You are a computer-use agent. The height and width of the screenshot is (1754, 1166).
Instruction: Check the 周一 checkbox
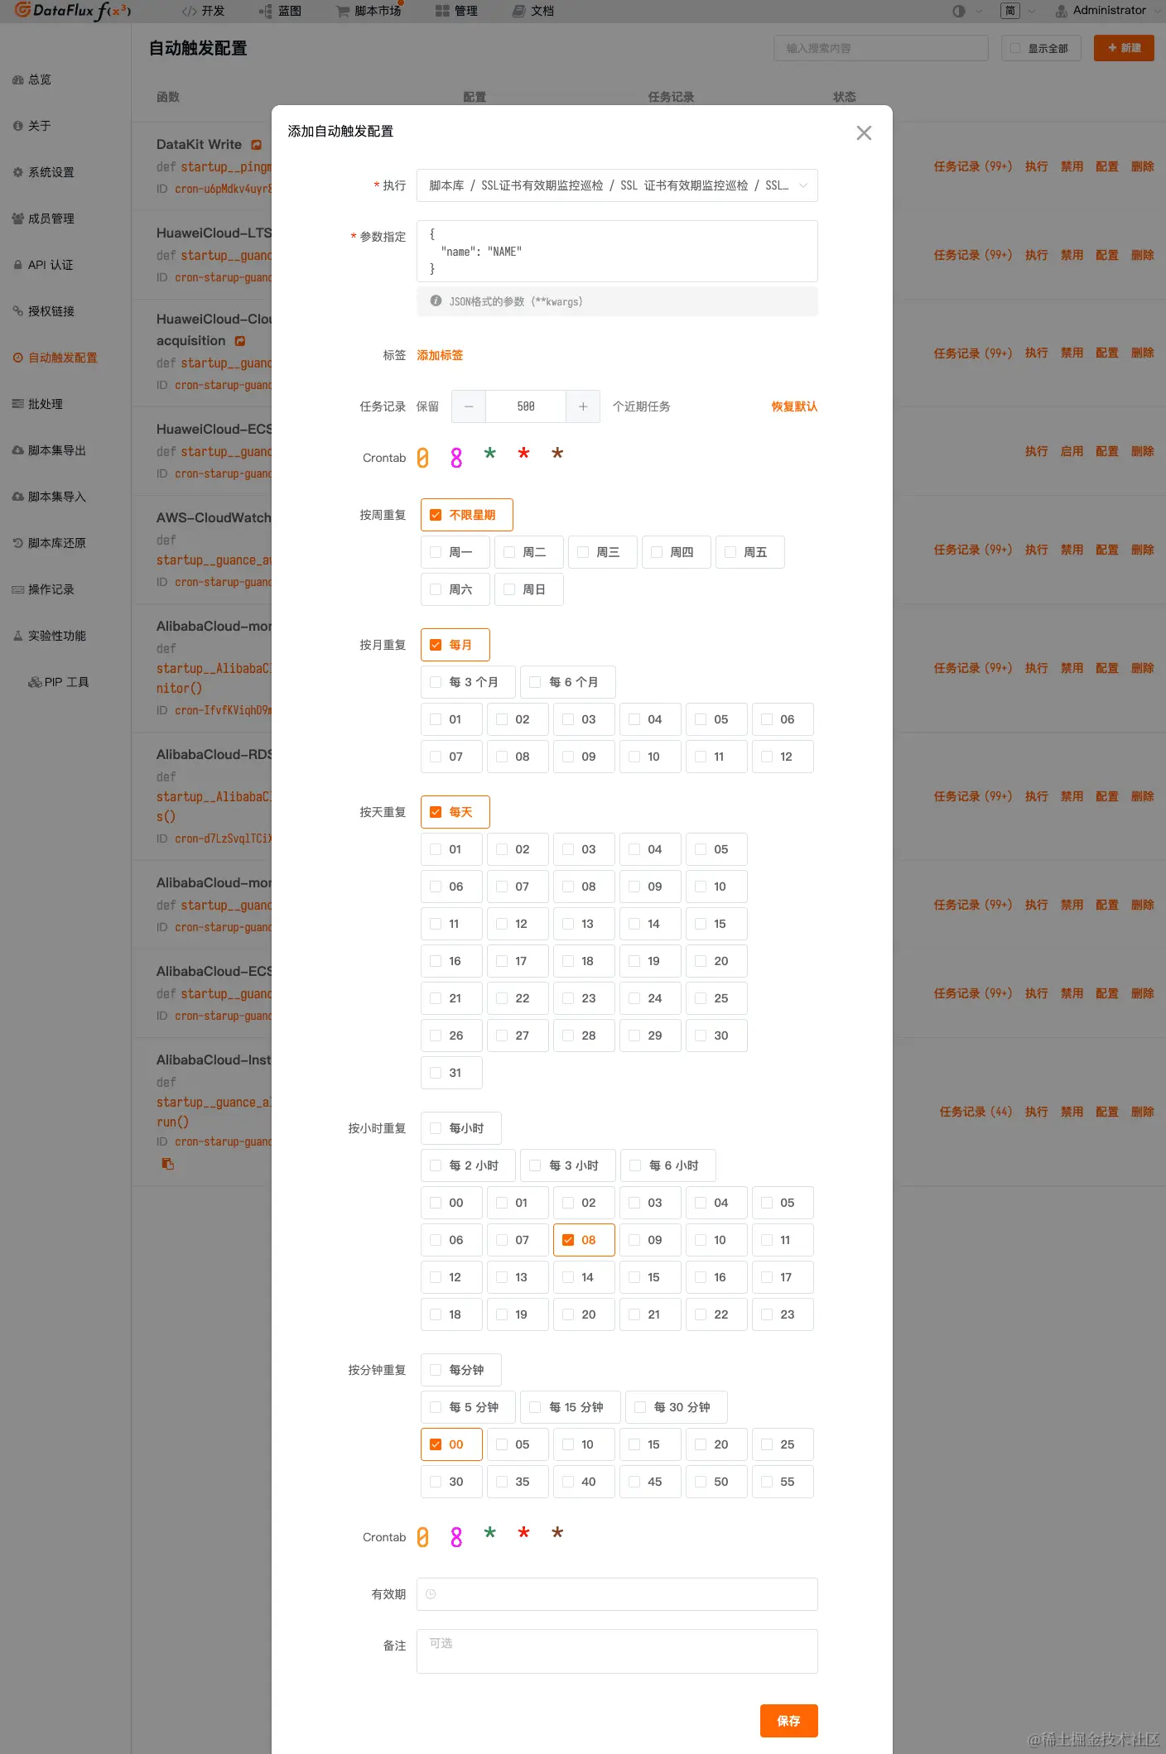point(455,552)
